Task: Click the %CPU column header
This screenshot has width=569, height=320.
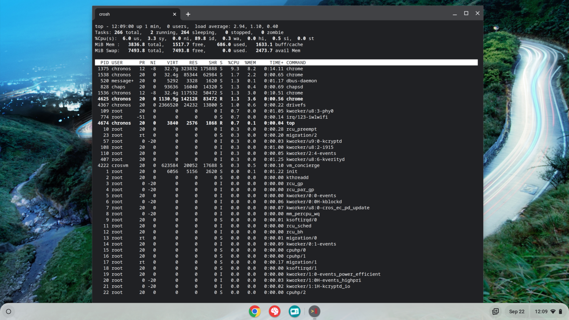Action: tap(233, 63)
